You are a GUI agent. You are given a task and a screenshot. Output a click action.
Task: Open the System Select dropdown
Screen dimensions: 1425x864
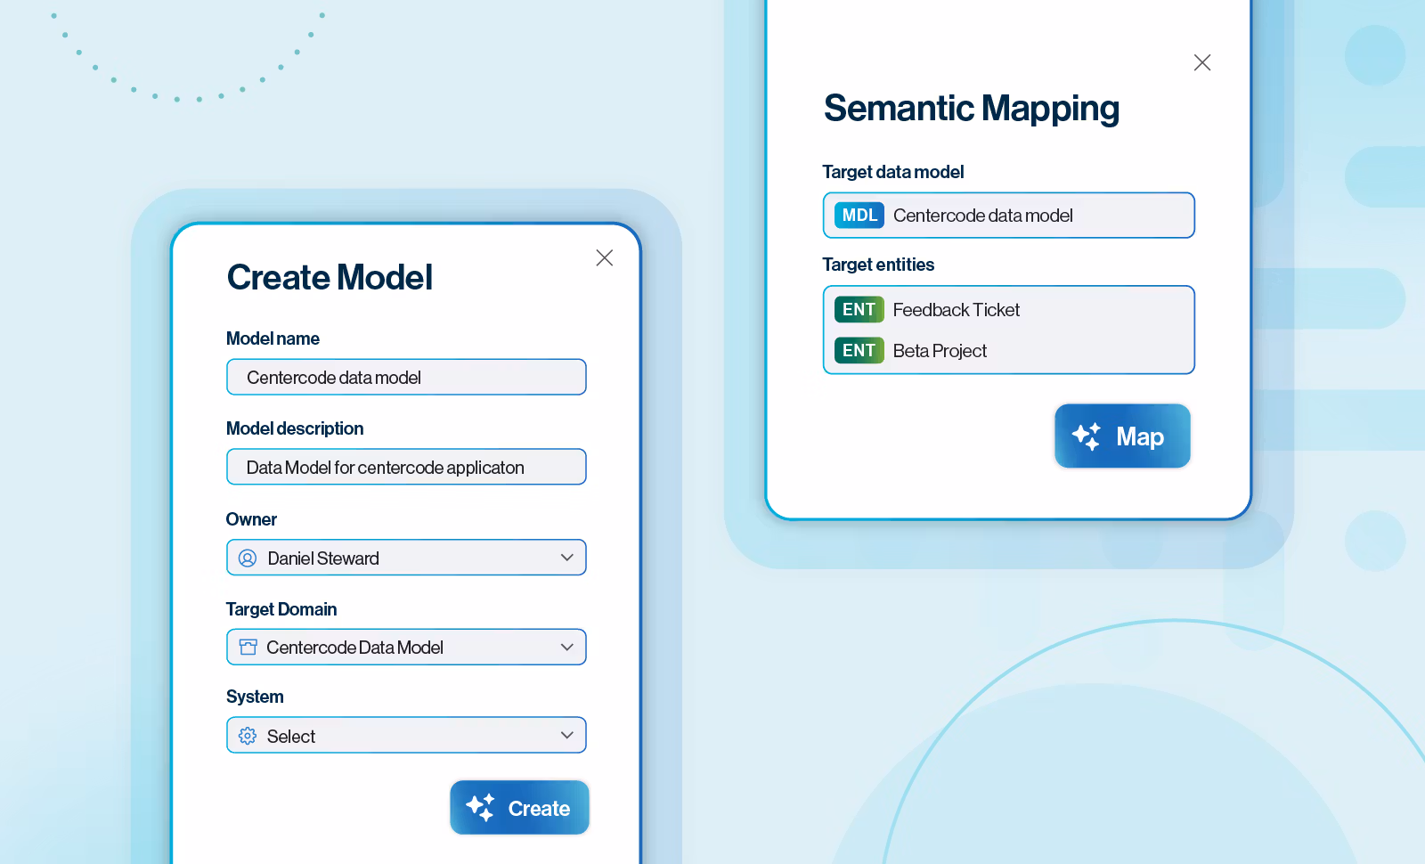(x=406, y=736)
